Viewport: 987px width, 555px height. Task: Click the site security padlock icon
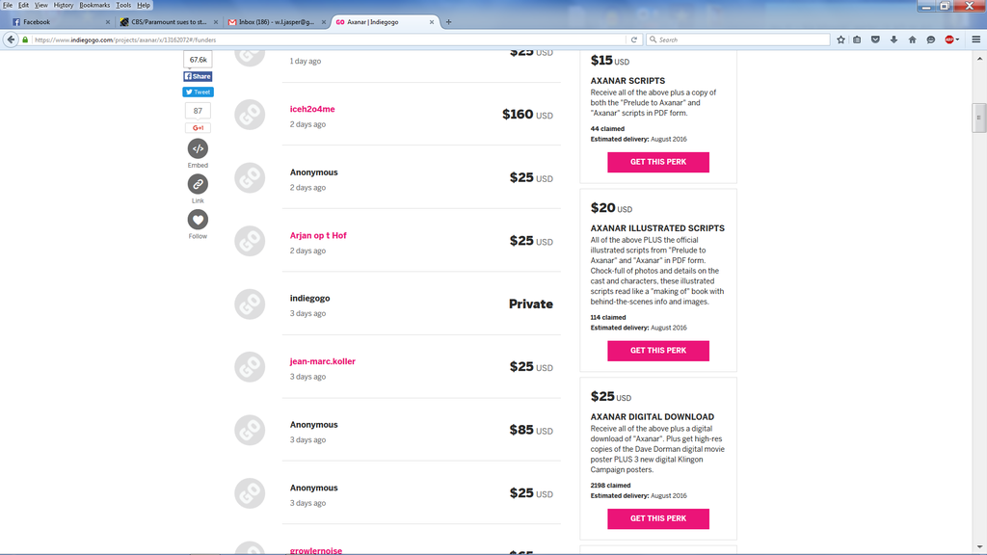click(x=25, y=40)
